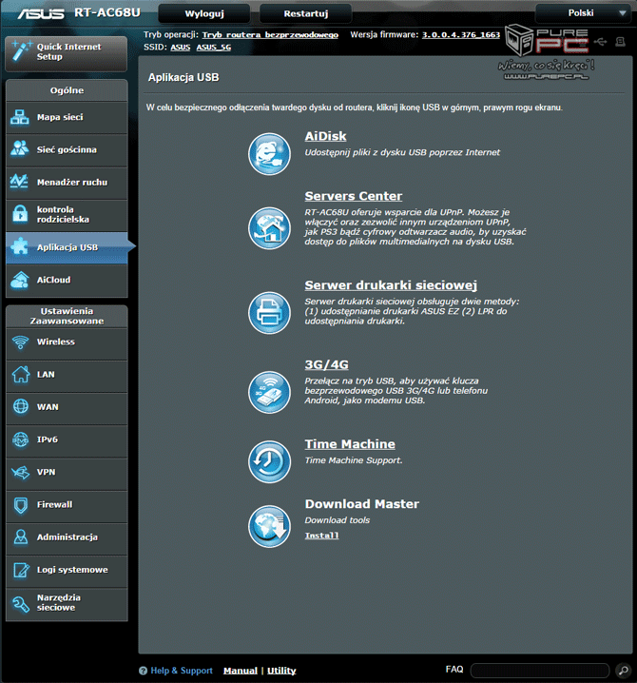Click the Download Master globe icon
Viewport: 637px width, 683px height.
coord(269,526)
